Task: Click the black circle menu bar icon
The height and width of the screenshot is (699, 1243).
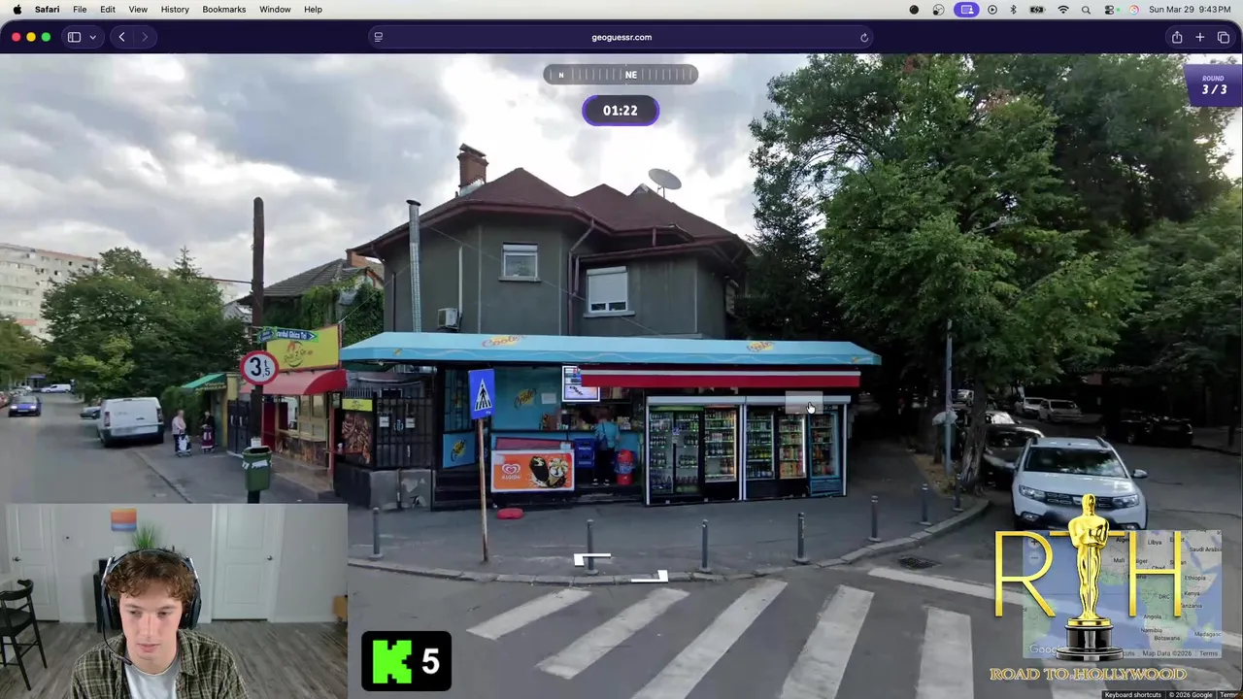Action: tap(914, 10)
